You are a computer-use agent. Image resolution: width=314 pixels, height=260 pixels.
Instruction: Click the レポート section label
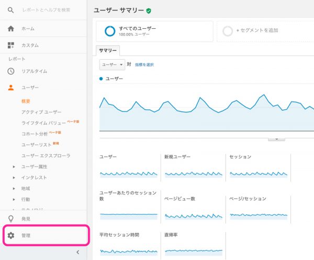tap(17, 59)
